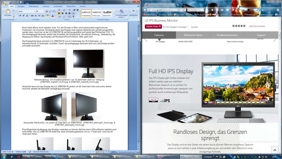Image resolution: width=282 pixels, height=159 pixels.
Task: Click the browser home icon
Action: point(212,10)
